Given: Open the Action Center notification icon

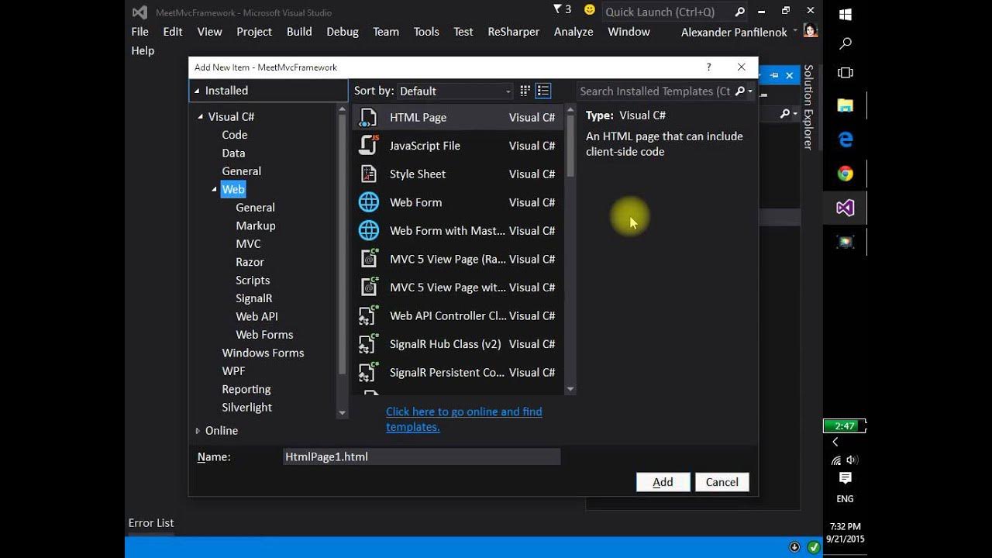Looking at the screenshot, I should click(x=846, y=478).
